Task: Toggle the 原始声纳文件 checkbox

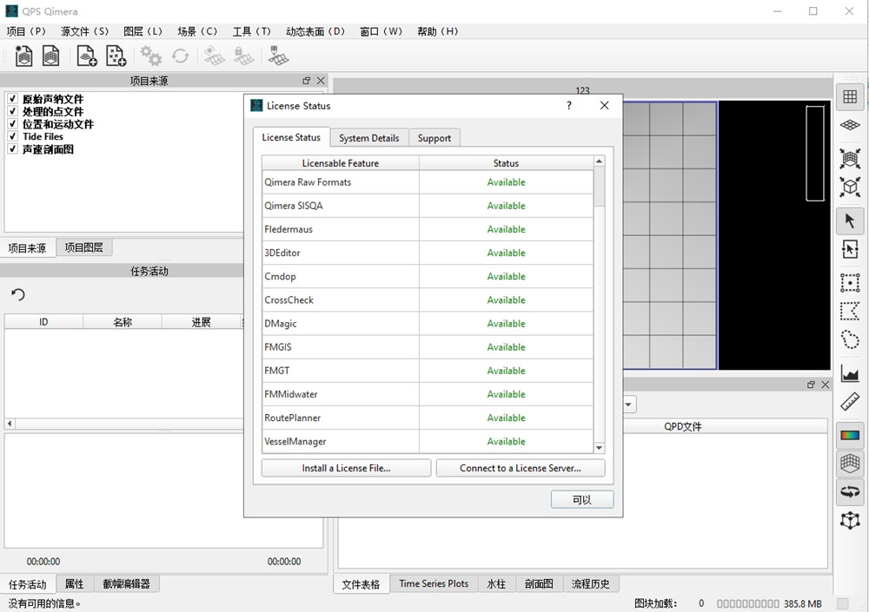Action: (x=12, y=99)
